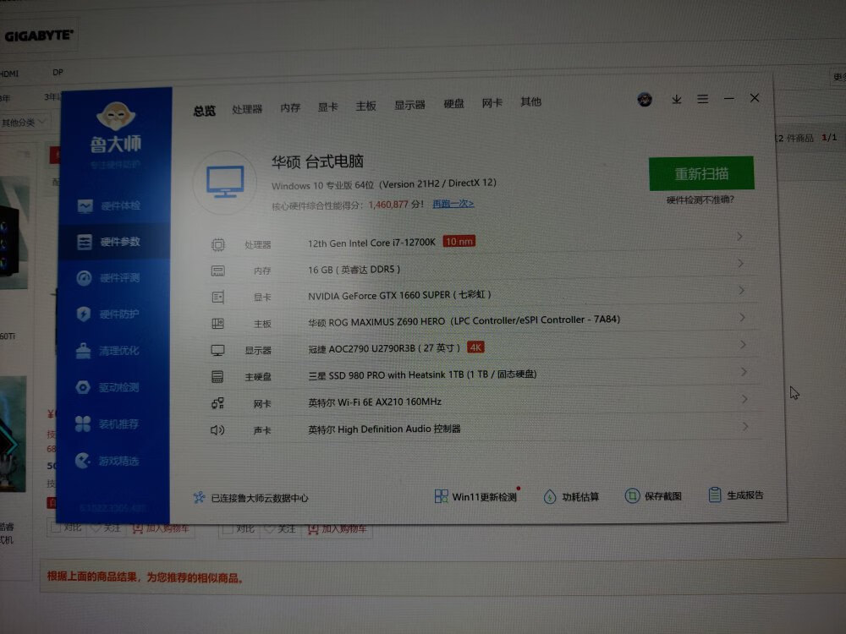Switch to the 处理器 tab
846x634 pixels.
pyautogui.click(x=247, y=109)
